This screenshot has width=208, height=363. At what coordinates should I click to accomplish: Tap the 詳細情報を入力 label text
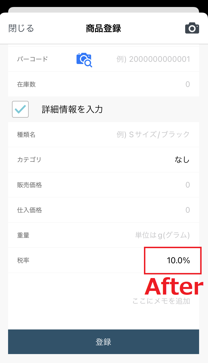click(72, 109)
